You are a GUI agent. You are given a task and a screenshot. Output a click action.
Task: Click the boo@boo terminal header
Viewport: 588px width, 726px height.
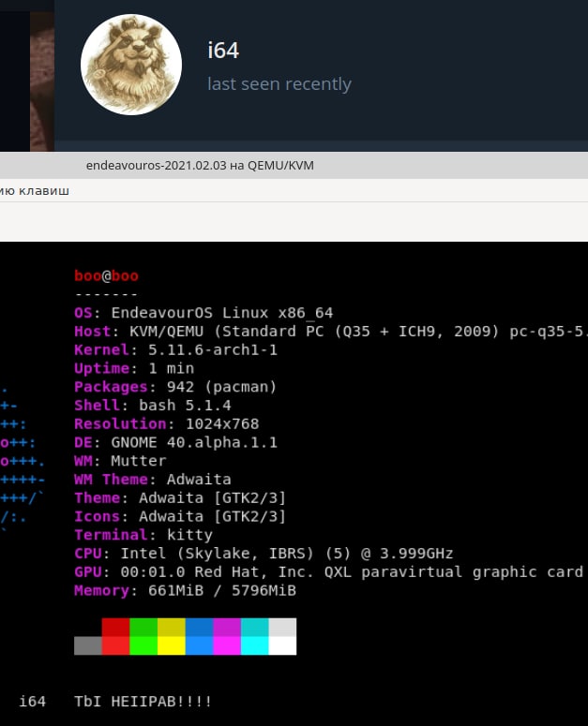[x=106, y=276]
